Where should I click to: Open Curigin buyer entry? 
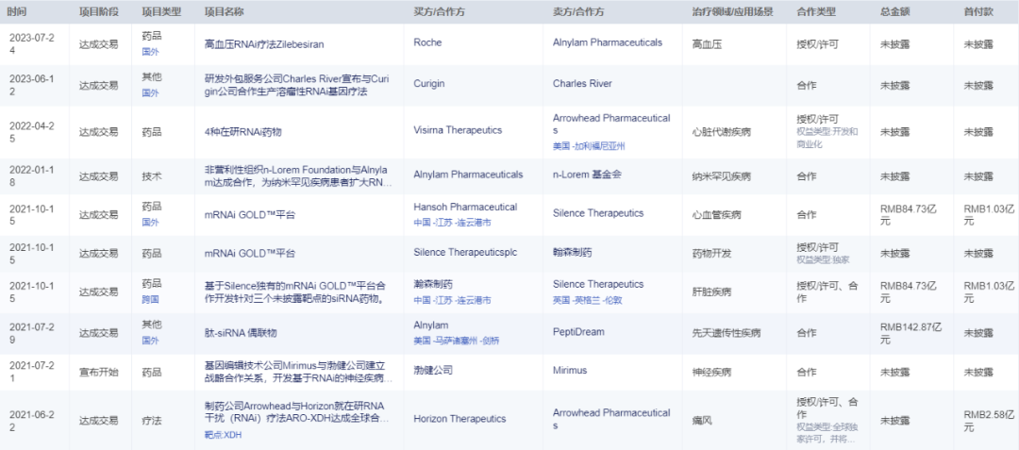tap(427, 83)
